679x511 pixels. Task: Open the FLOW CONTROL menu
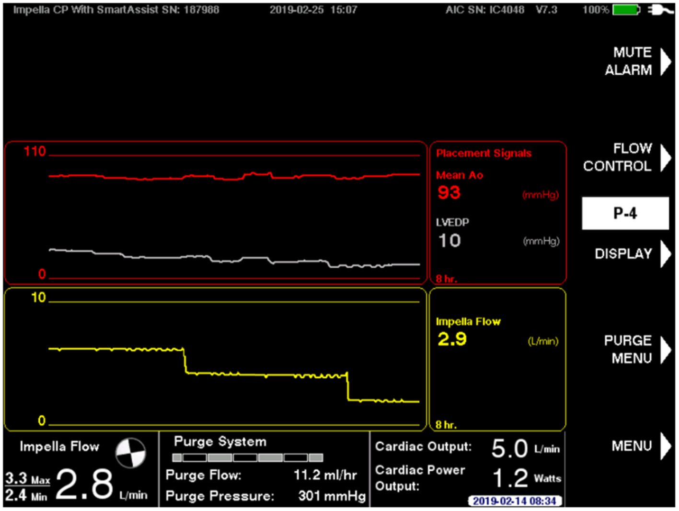[623, 158]
